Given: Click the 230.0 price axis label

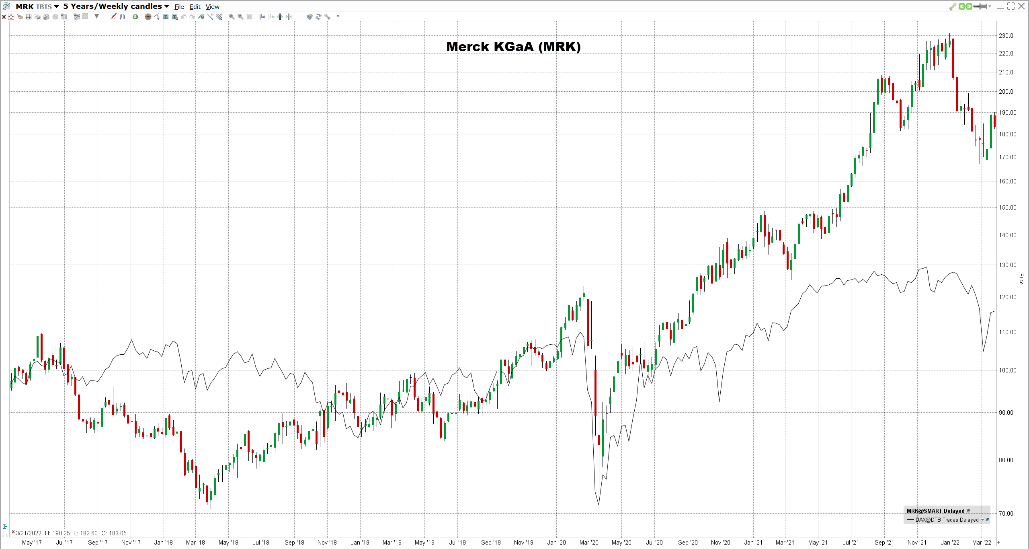Looking at the screenshot, I should point(1006,35).
